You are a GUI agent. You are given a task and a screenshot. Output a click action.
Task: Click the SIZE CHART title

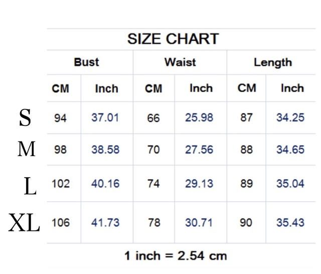click(173, 39)
